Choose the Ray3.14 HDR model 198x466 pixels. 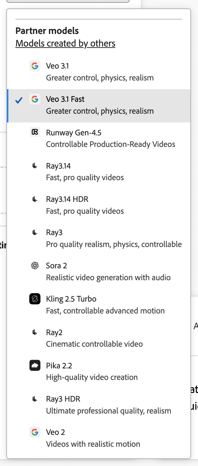(x=99, y=205)
